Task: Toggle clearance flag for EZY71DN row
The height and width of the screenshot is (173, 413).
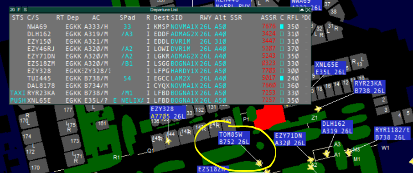Action: (282, 56)
